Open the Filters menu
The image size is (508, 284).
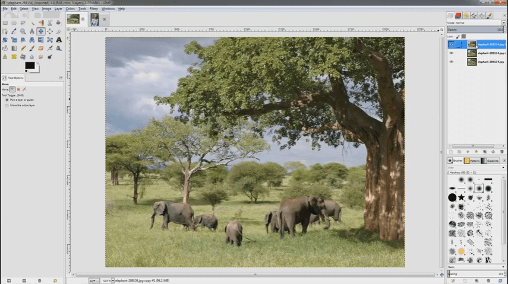click(94, 9)
